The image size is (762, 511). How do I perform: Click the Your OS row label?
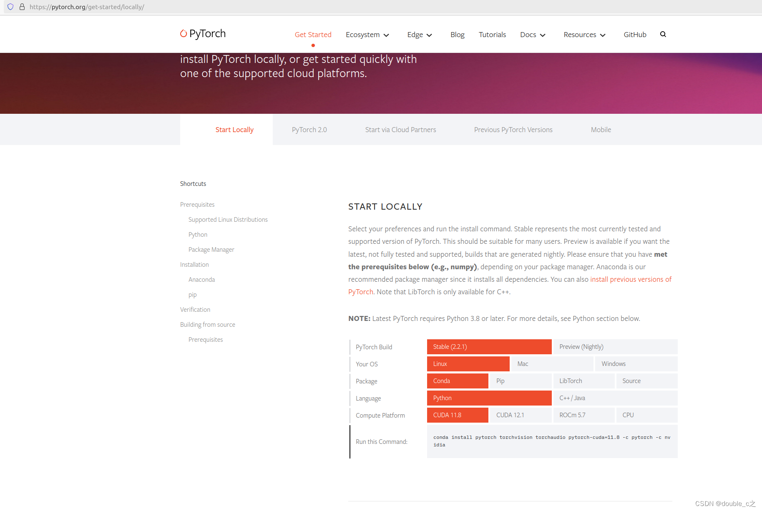point(367,364)
